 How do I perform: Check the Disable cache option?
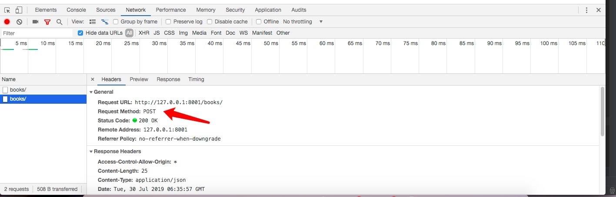[x=210, y=22]
